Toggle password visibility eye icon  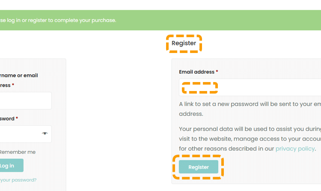click(x=45, y=134)
